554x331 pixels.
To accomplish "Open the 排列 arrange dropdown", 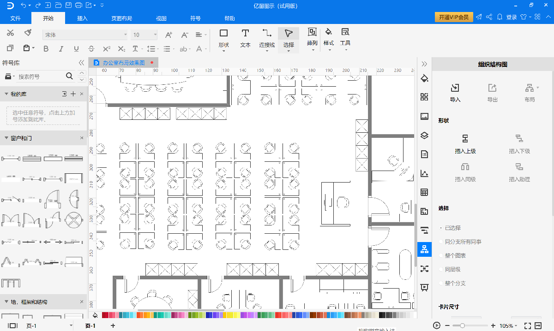I will click(x=313, y=39).
